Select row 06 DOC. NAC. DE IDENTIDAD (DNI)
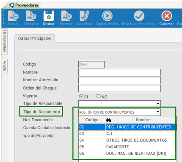This screenshot has width=182, height=162. [127, 153]
